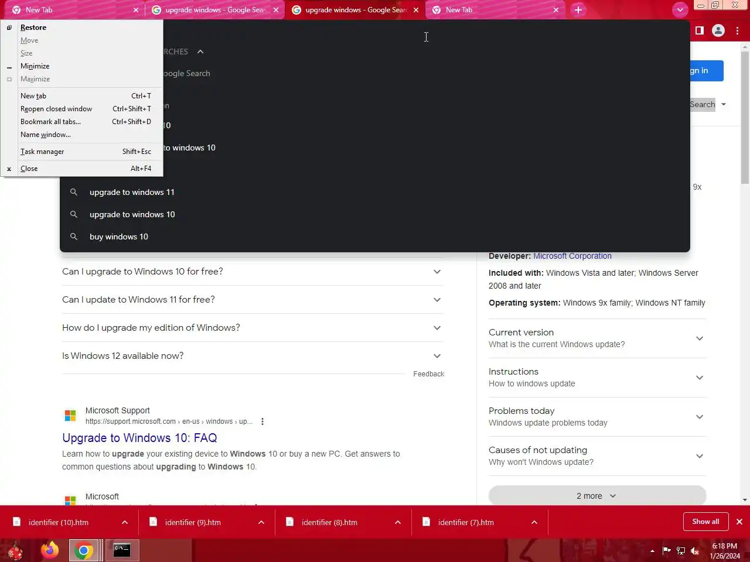Open identifier (8).htm download
The image size is (750, 562).
[x=329, y=522]
